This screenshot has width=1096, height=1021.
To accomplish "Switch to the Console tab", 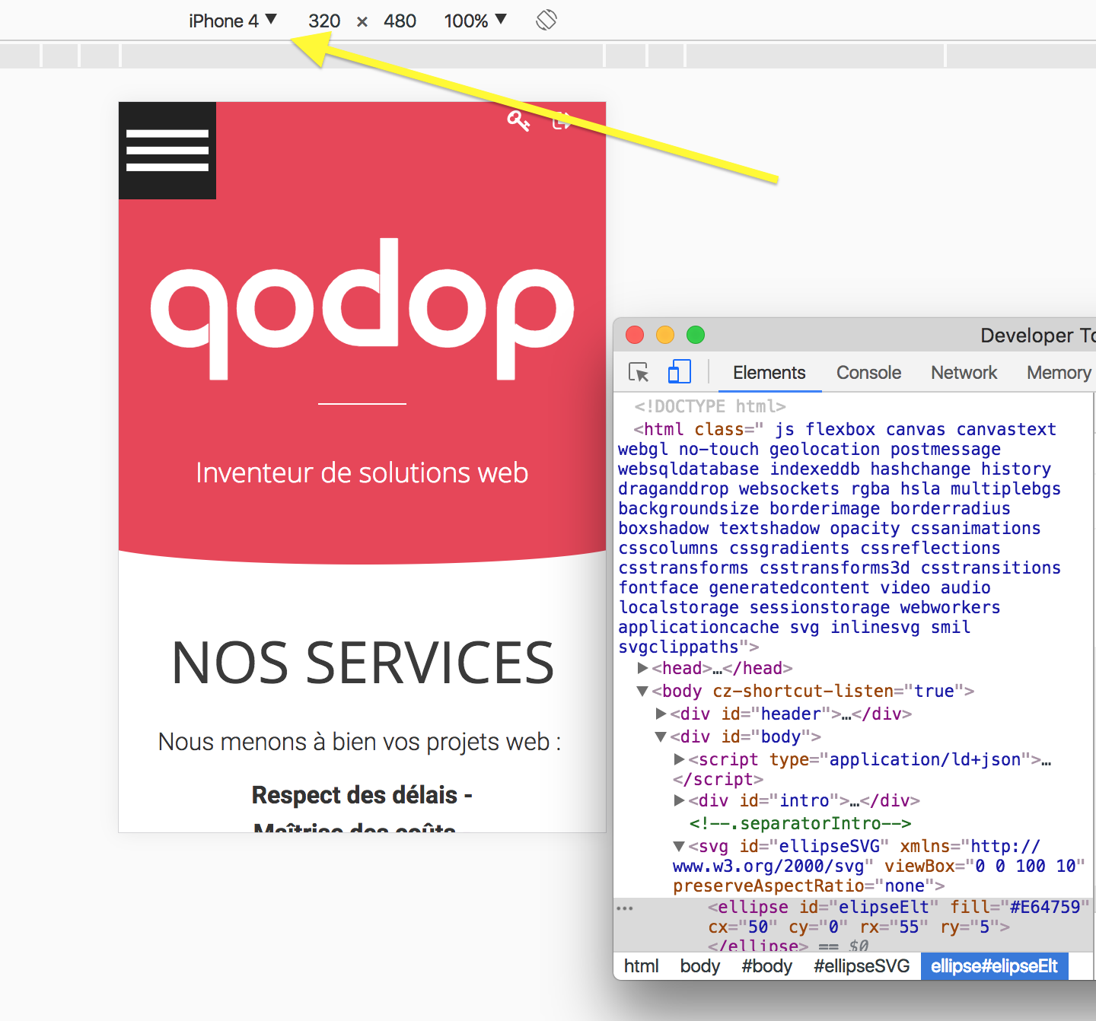I will point(868,372).
